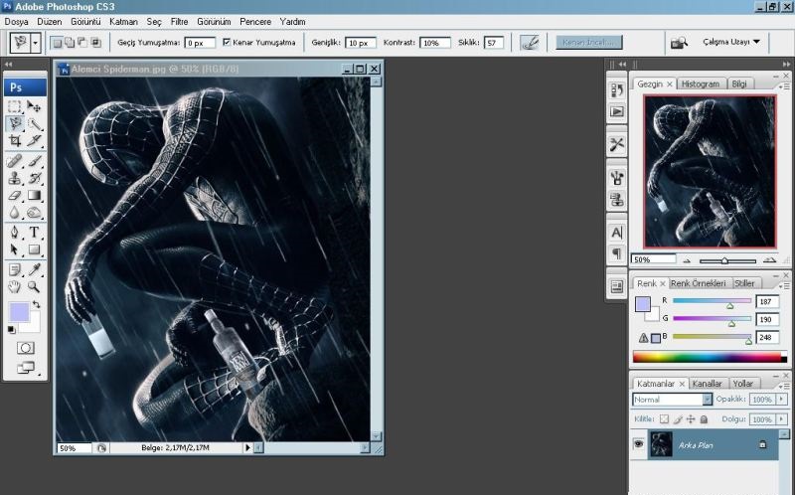Select the Dodge tool
Image resolution: width=795 pixels, height=495 pixels.
34,213
